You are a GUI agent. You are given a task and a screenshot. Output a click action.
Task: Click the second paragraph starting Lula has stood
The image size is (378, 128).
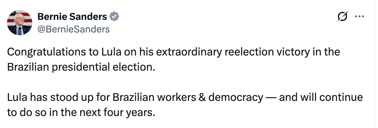point(185,105)
